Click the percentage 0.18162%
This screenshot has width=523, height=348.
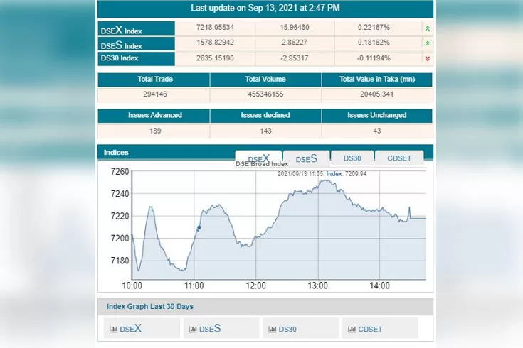[374, 43]
